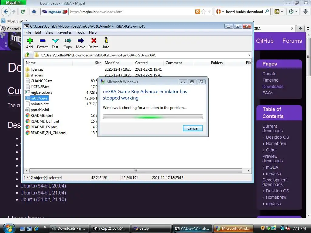Expand the bookmarks button dropdown arrow

282,12
